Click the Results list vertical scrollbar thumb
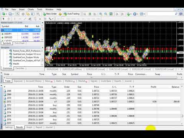 [182, 116]
